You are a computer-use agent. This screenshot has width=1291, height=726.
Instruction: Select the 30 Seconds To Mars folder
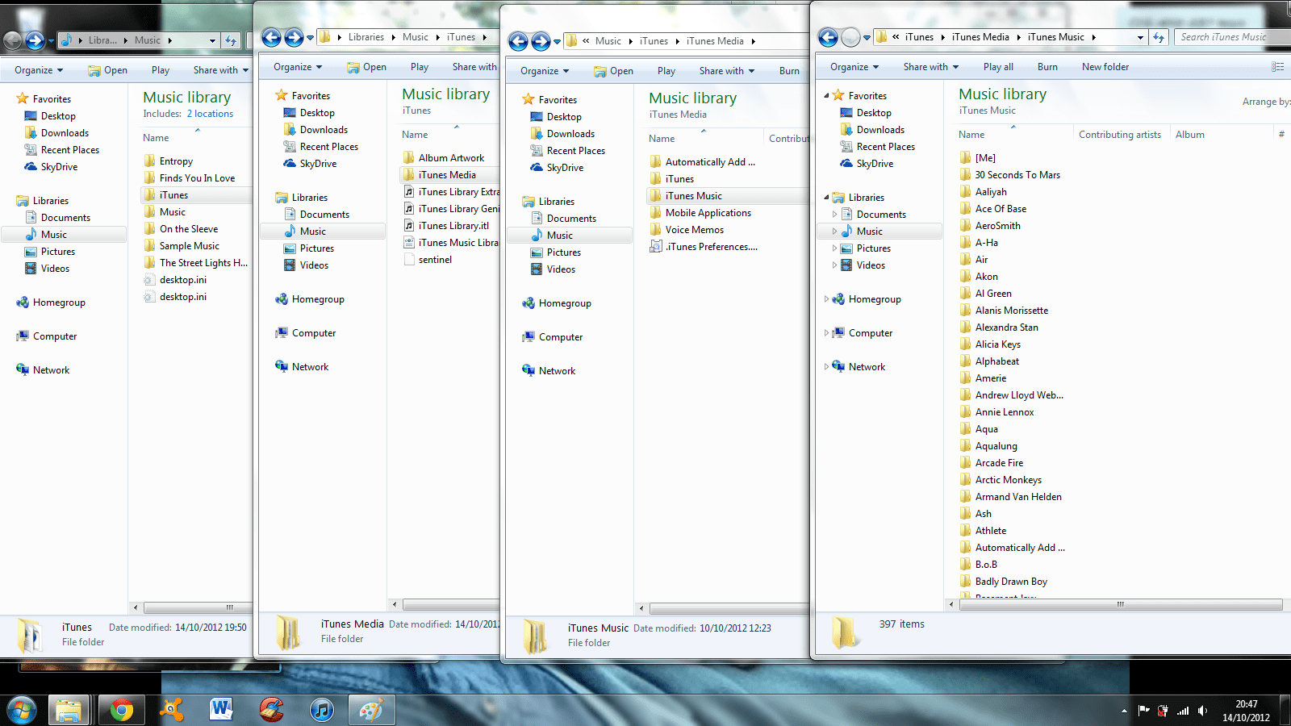click(x=1017, y=174)
